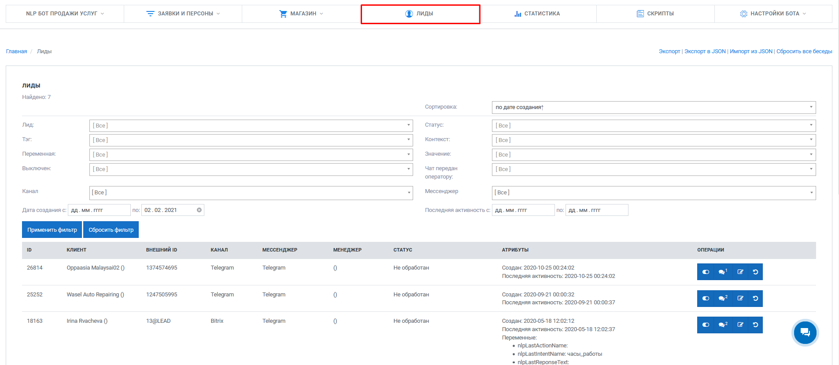Edit Wasel Auto Repairing lead
Image resolution: width=839 pixels, height=365 pixels.
tap(740, 298)
